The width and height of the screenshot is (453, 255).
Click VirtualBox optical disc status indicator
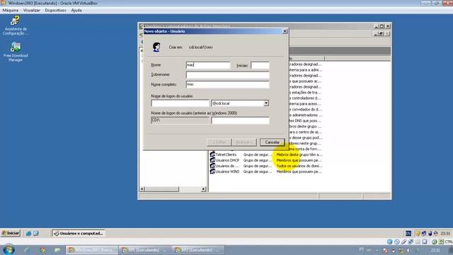point(396,242)
